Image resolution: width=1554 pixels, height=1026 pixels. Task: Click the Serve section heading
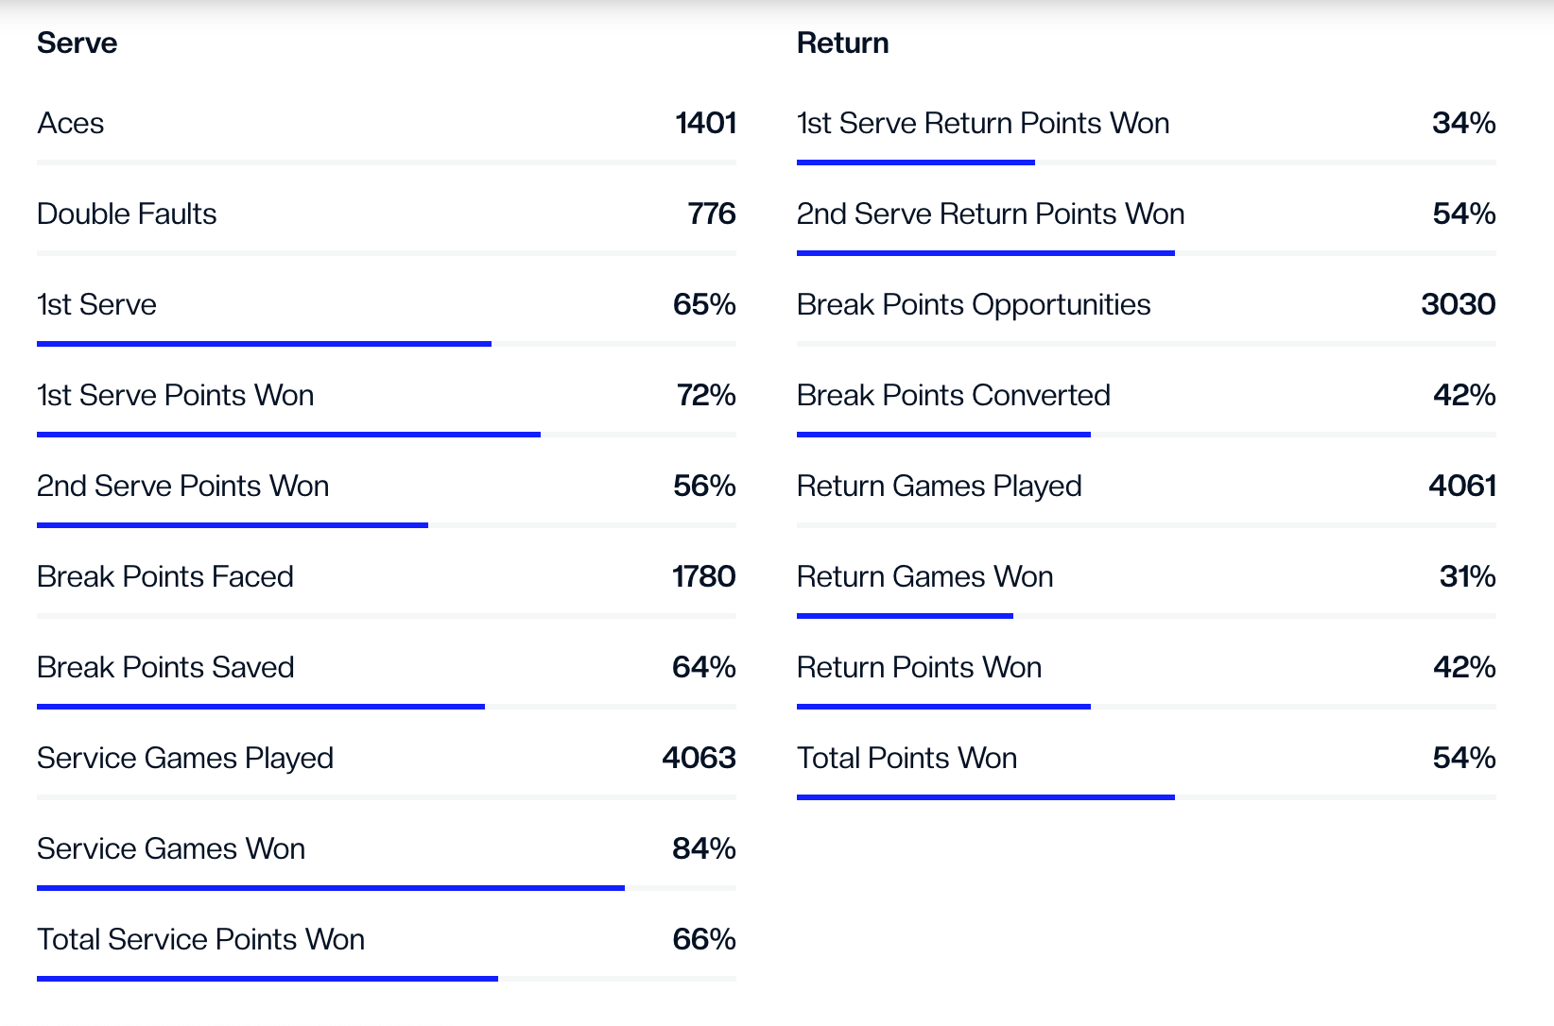77,43
